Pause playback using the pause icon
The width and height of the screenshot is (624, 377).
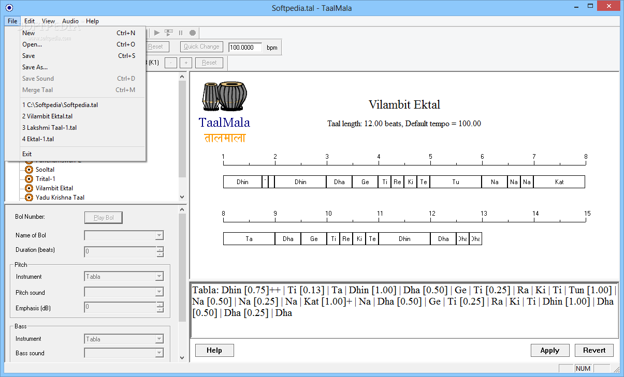181,33
